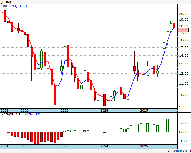191x153 pixels.
Task: Click the MA(3) indicator label
Action: click(13, 6)
